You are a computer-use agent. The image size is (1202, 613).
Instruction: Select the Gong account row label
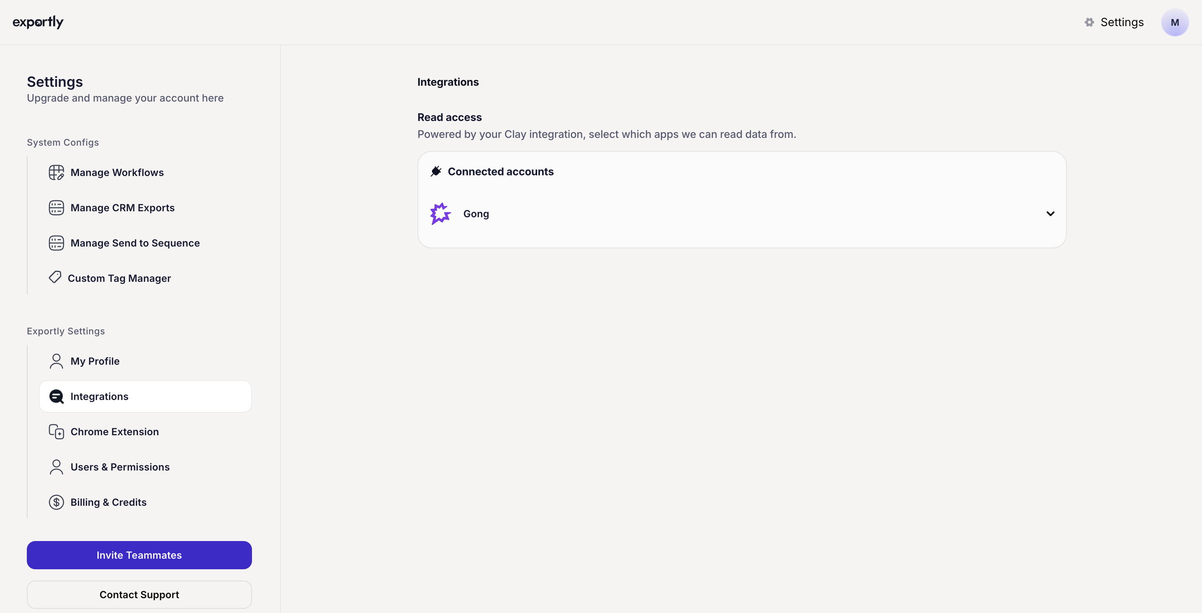tap(476, 214)
